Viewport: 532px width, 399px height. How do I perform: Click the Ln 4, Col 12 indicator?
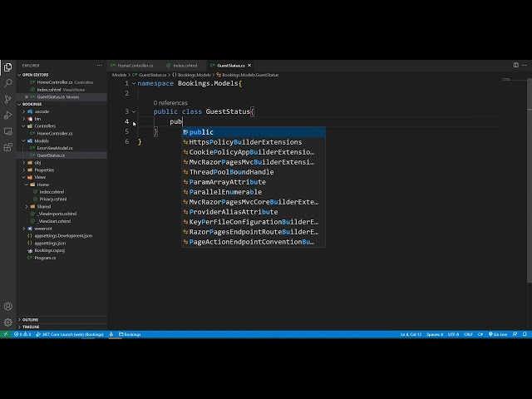pos(411,334)
